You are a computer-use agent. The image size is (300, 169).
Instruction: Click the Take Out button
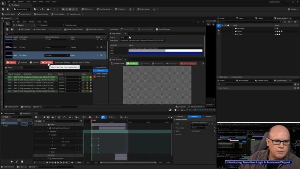pyautogui.click(x=34, y=62)
